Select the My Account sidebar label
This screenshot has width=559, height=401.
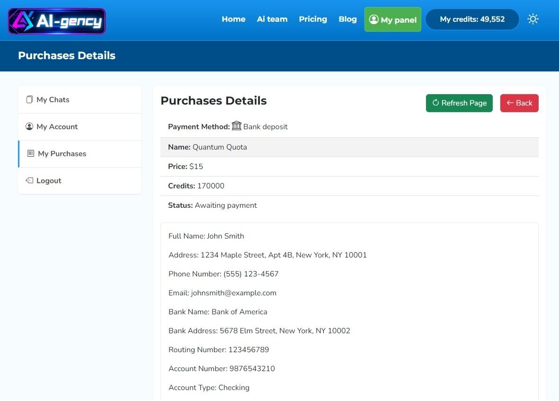[x=57, y=127]
